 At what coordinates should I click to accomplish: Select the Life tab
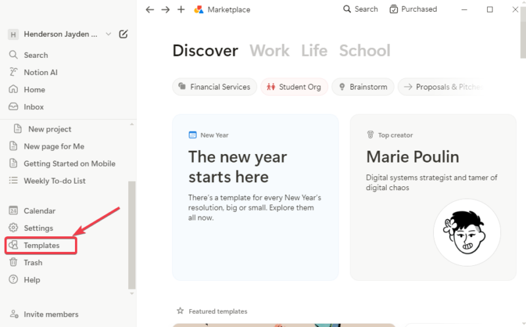point(314,51)
